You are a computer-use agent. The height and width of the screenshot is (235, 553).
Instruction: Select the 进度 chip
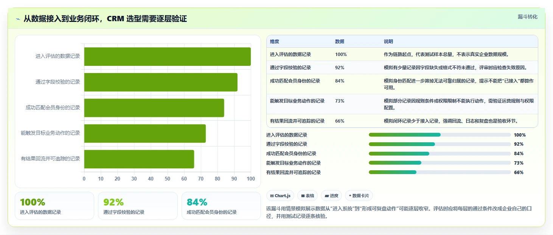click(331, 196)
